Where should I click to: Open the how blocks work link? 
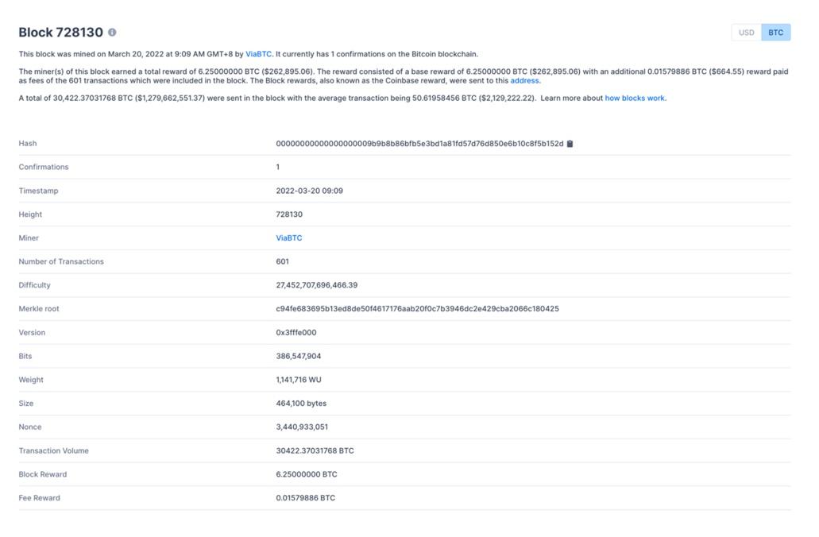pyautogui.click(x=635, y=98)
